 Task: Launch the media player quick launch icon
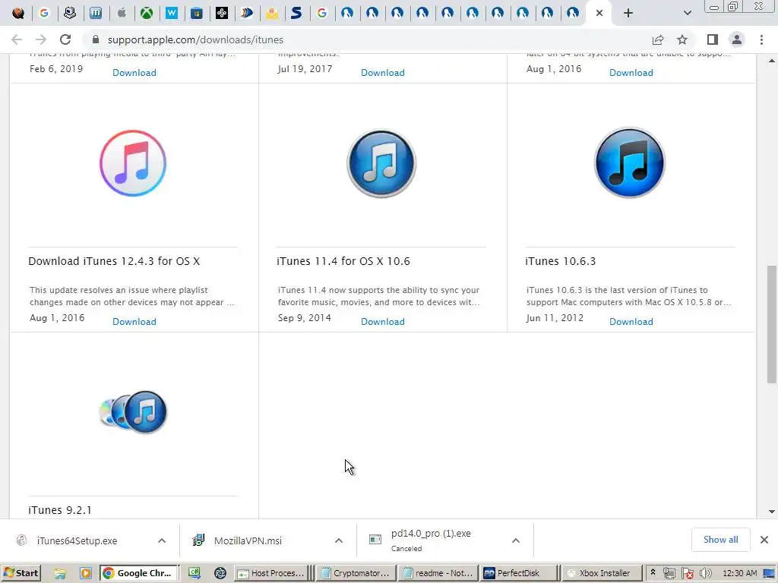85,574
